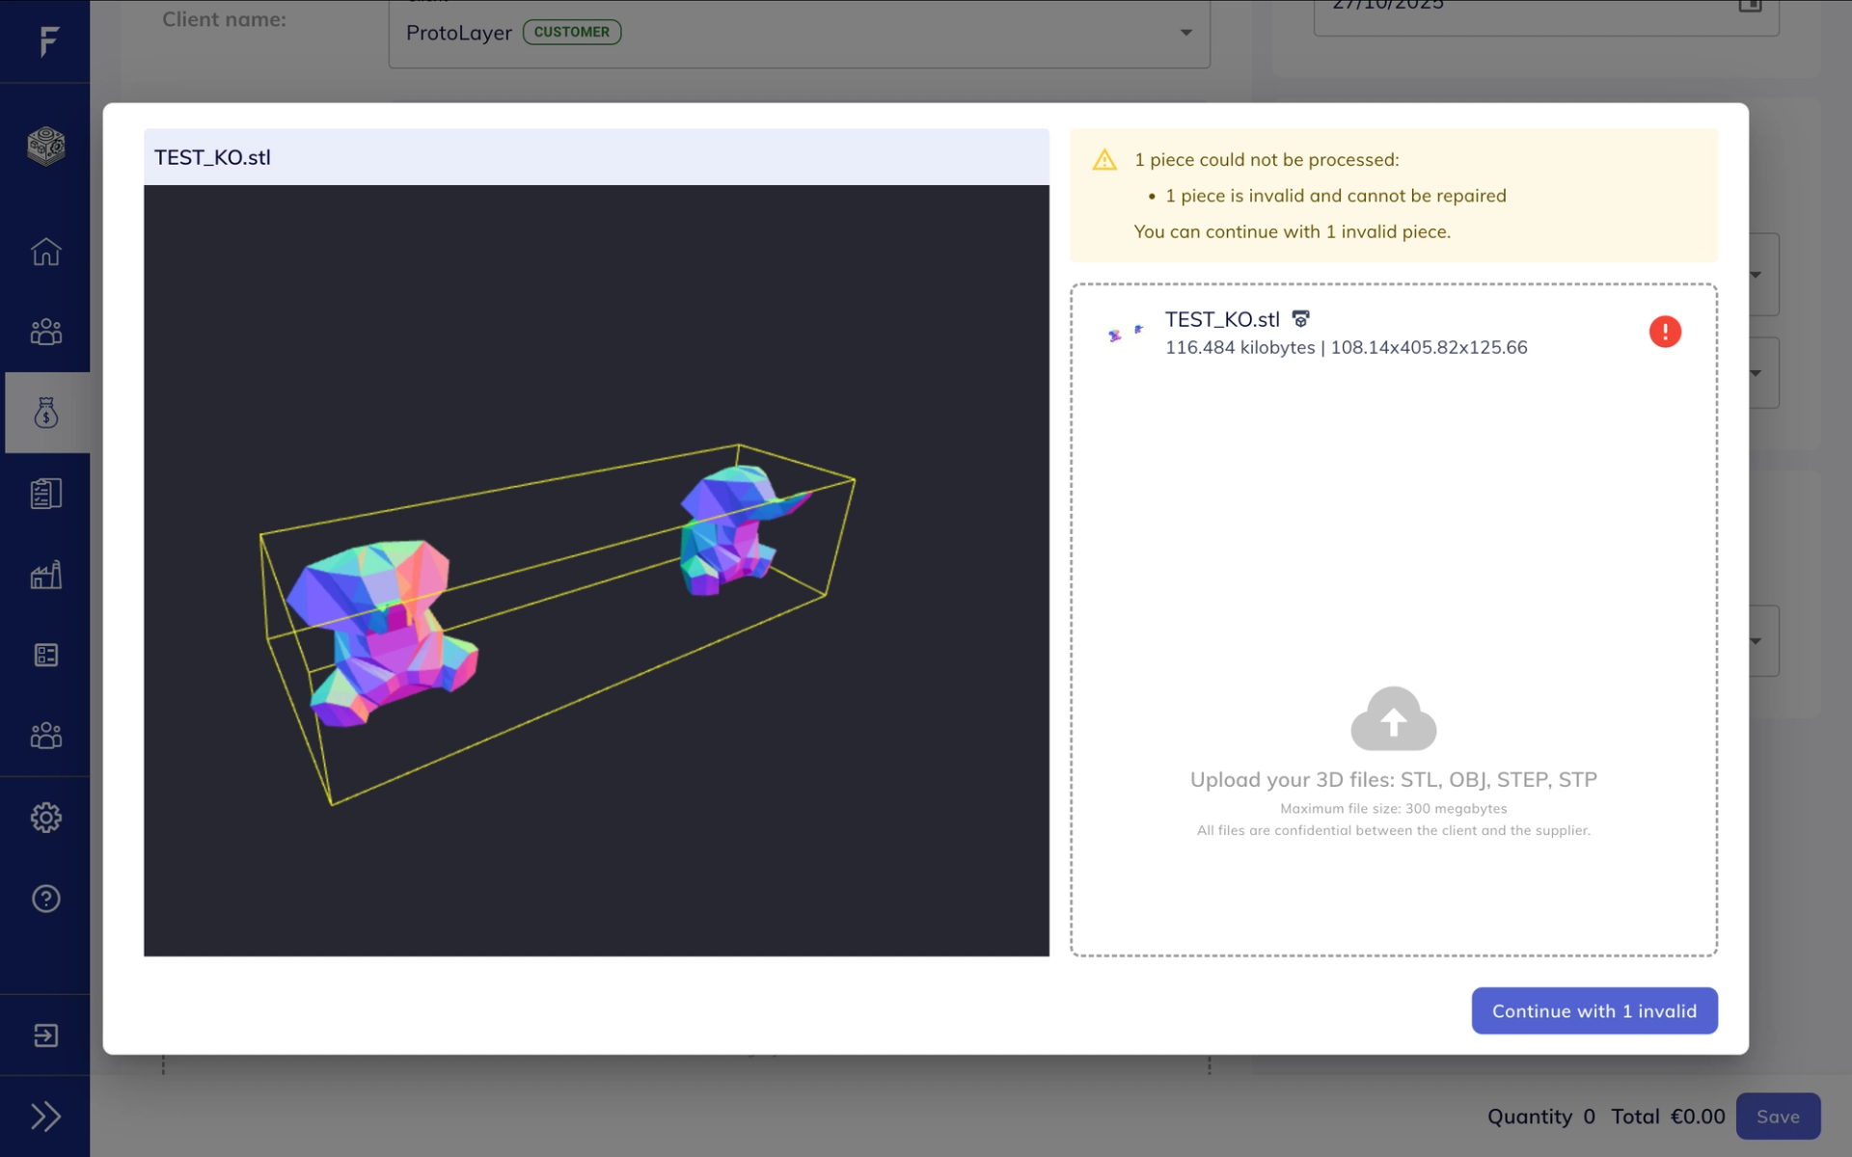Open the Client name dropdown arrow
The width and height of the screenshot is (1852, 1157).
(x=1185, y=33)
